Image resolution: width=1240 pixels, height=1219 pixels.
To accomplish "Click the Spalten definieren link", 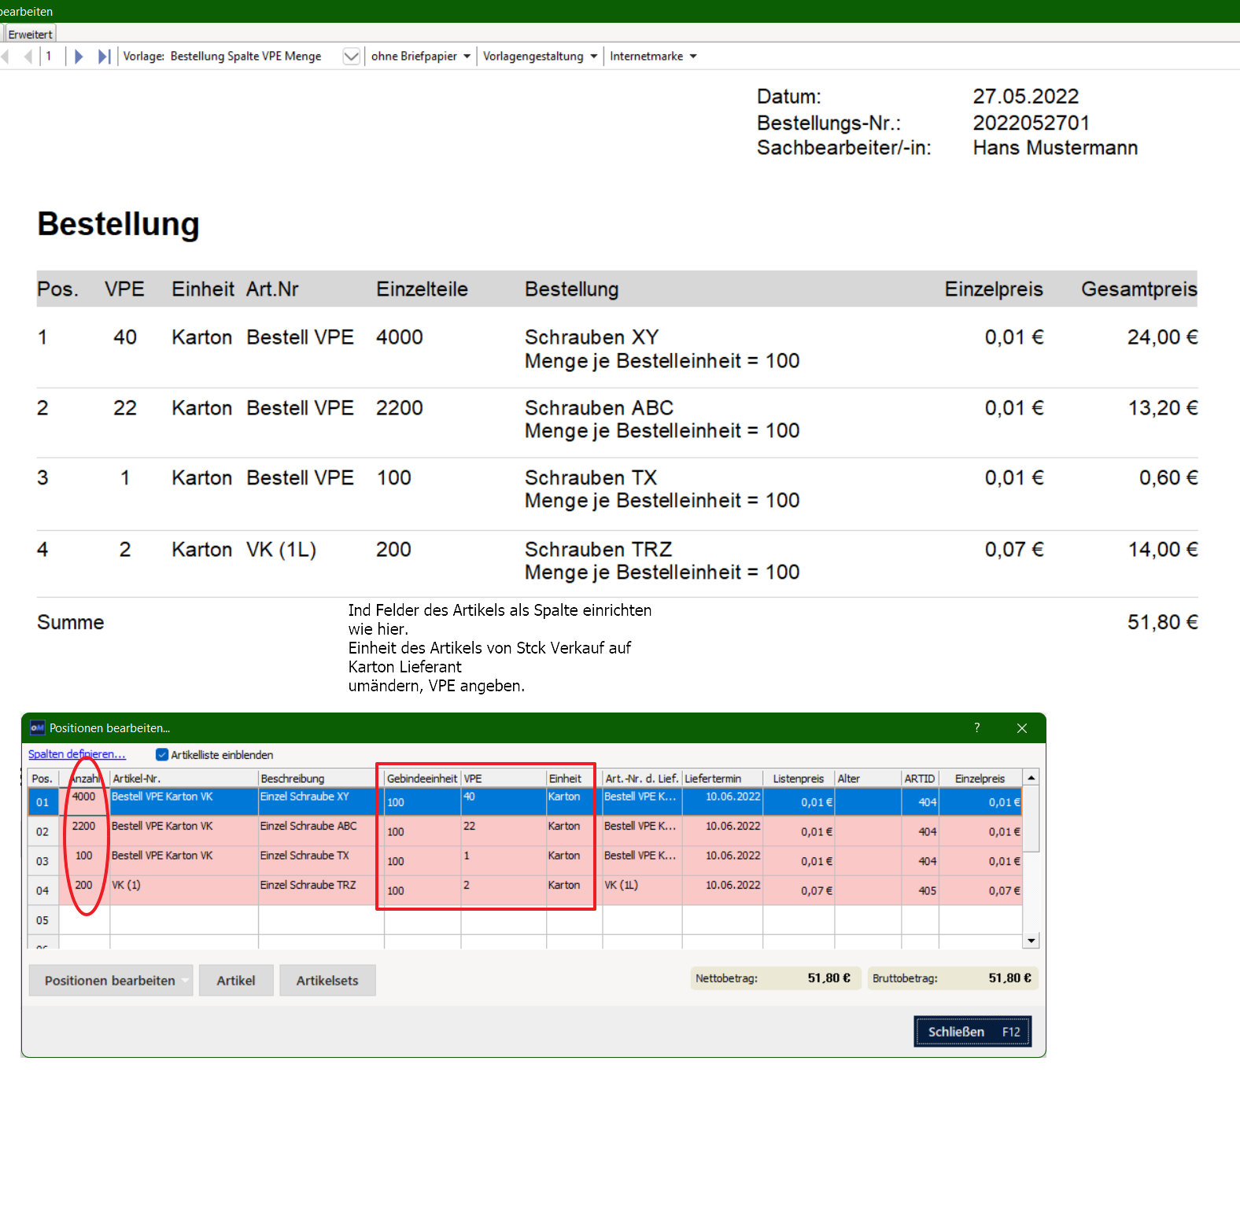I will [76, 753].
